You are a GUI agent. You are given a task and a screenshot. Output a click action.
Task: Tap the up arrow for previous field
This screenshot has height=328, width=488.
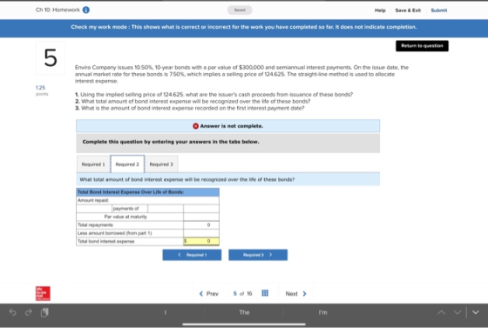(x=441, y=312)
